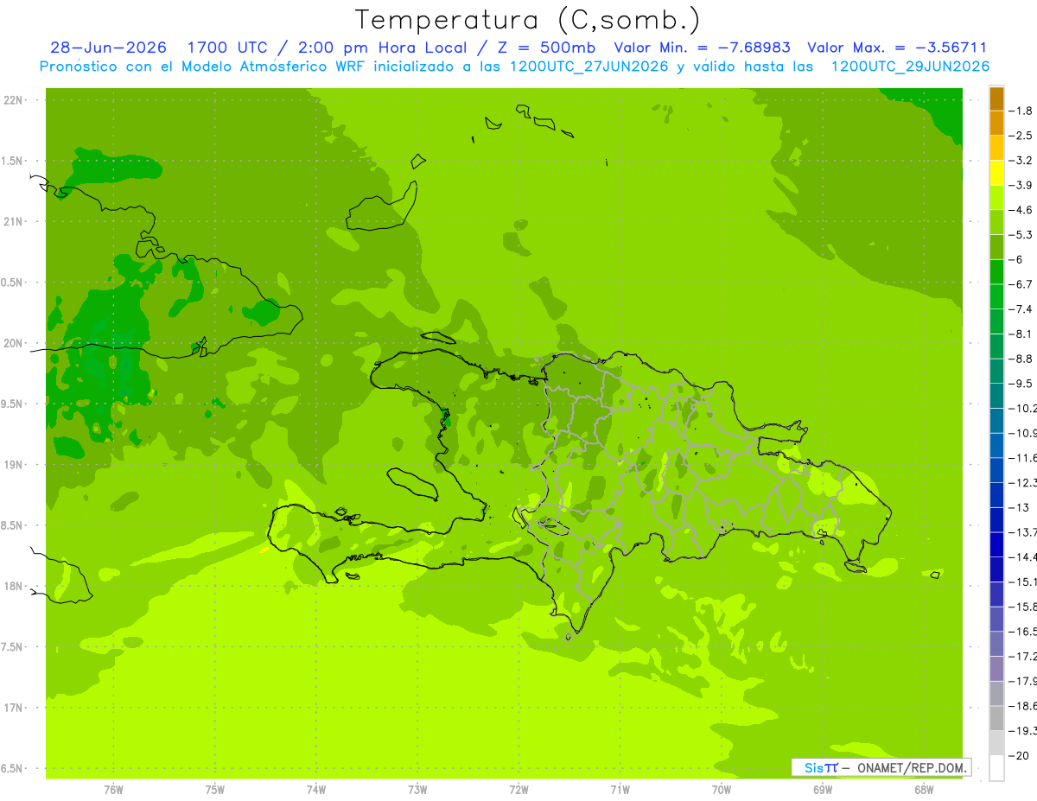Click the '-1.8' colorbar value
The width and height of the screenshot is (1037, 801).
point(1021,111)
